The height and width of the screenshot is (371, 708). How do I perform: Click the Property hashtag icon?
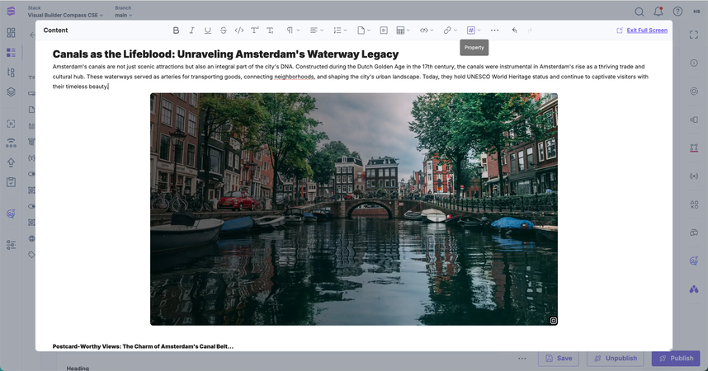(472, 31)
